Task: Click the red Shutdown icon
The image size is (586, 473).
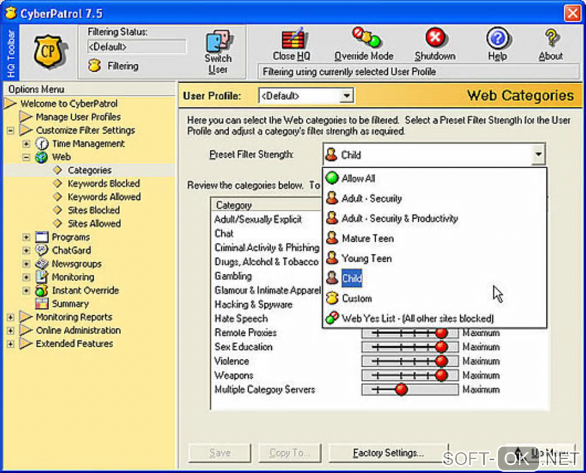Action: (435, 38)
